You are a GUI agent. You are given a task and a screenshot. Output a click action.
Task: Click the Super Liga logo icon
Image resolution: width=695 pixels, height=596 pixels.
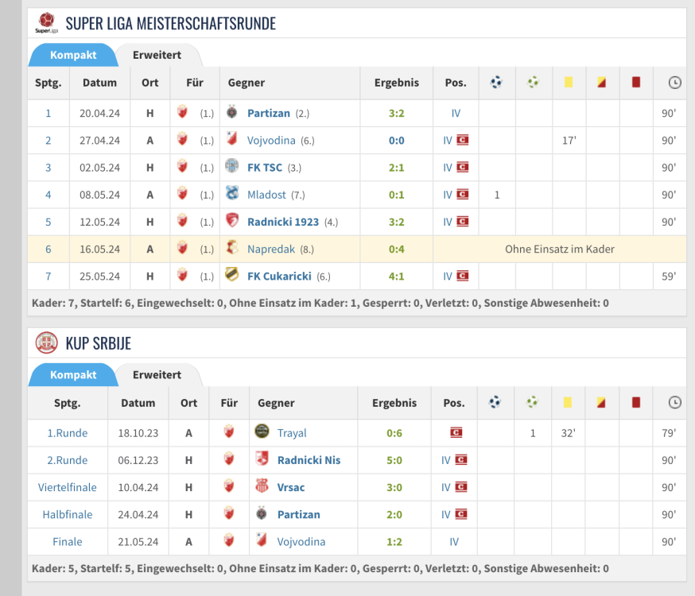point(47,23)
